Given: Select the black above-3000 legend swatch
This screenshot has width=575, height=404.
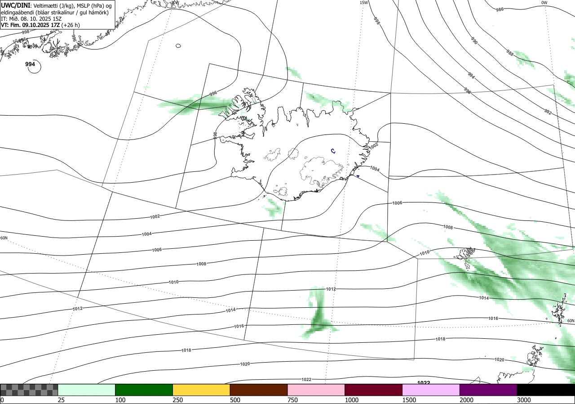Looking at the screenshot, I should coord(546,390).
